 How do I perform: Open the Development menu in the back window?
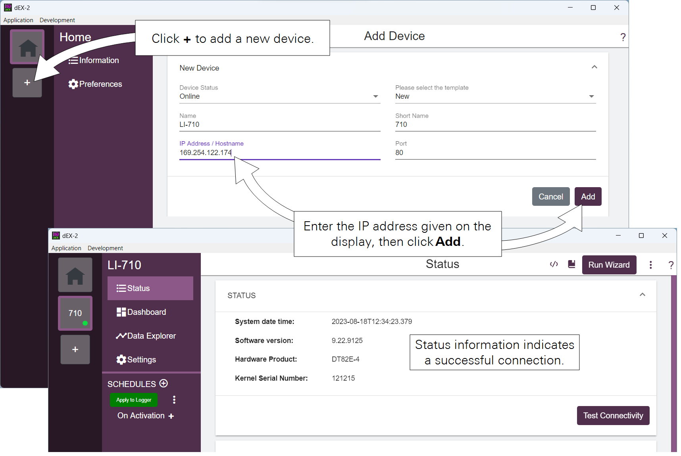tap(57, 20)
